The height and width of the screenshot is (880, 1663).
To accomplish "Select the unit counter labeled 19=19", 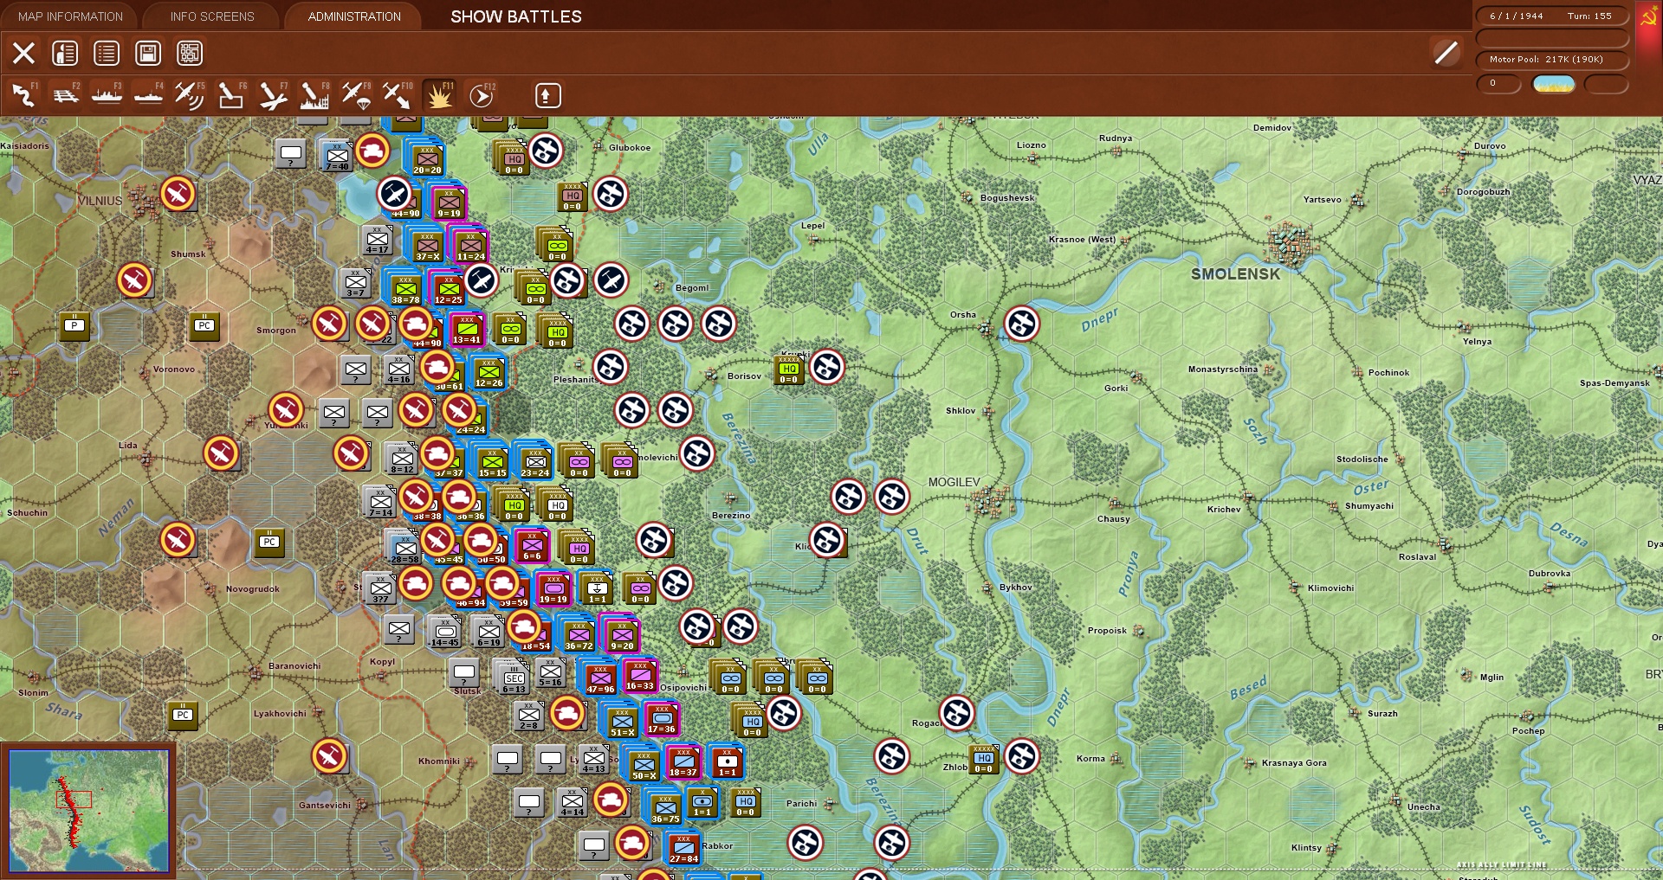I will pyautogui.click(x=553, y=589).
